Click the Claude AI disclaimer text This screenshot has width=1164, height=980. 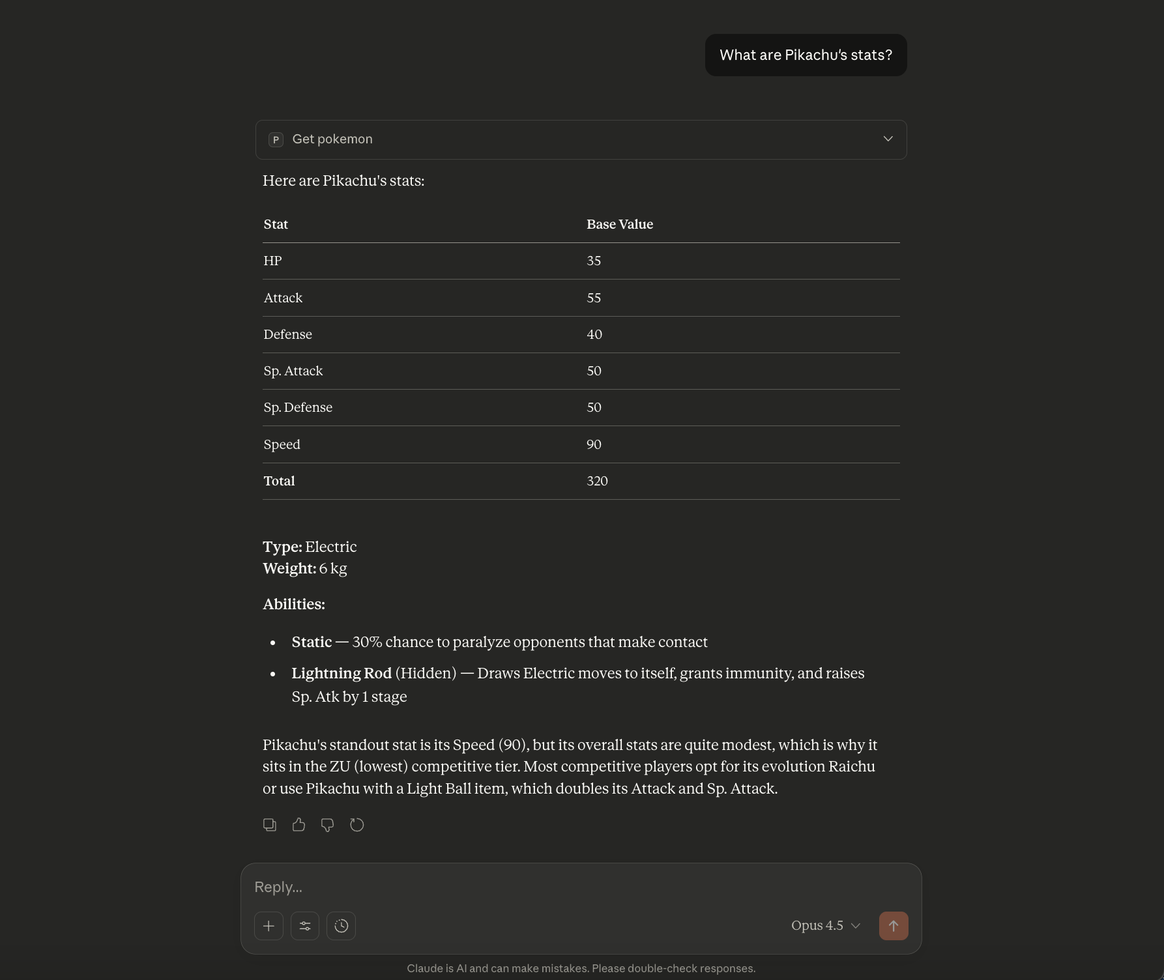(581, 968)
